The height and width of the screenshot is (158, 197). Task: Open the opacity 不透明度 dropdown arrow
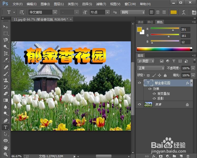pos(193,68)
